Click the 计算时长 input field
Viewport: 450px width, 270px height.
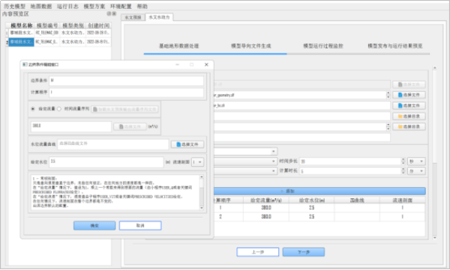click(x=350, y=171)
